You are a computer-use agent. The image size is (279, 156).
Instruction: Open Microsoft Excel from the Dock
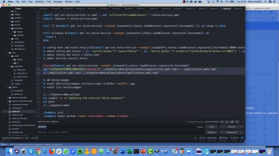pos(129,151)
